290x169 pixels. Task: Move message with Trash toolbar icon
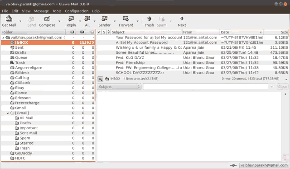pos(149,19)
